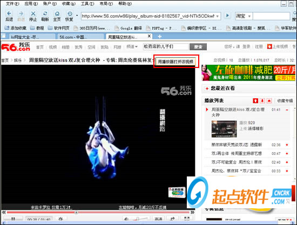Click the 娱乐 breadcrumb link
Image resolution: width=297 pixels, height=225 pixels.
18,60
